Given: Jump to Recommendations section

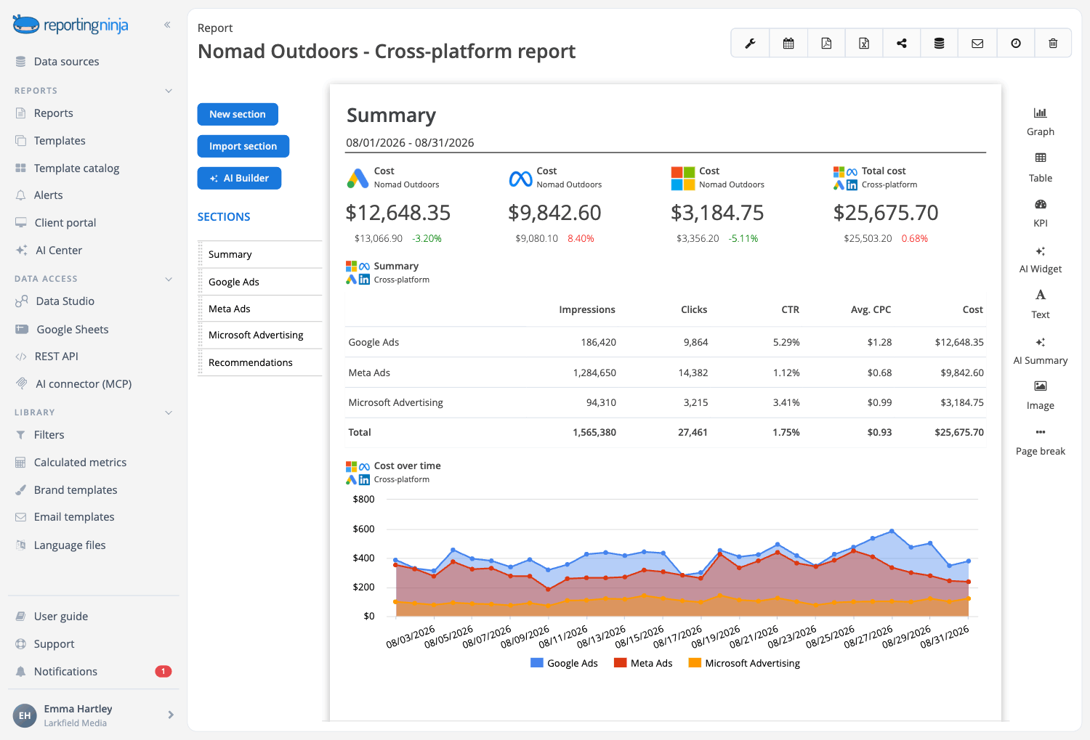Looking at the screenshot, I should (x=260, y=362).
